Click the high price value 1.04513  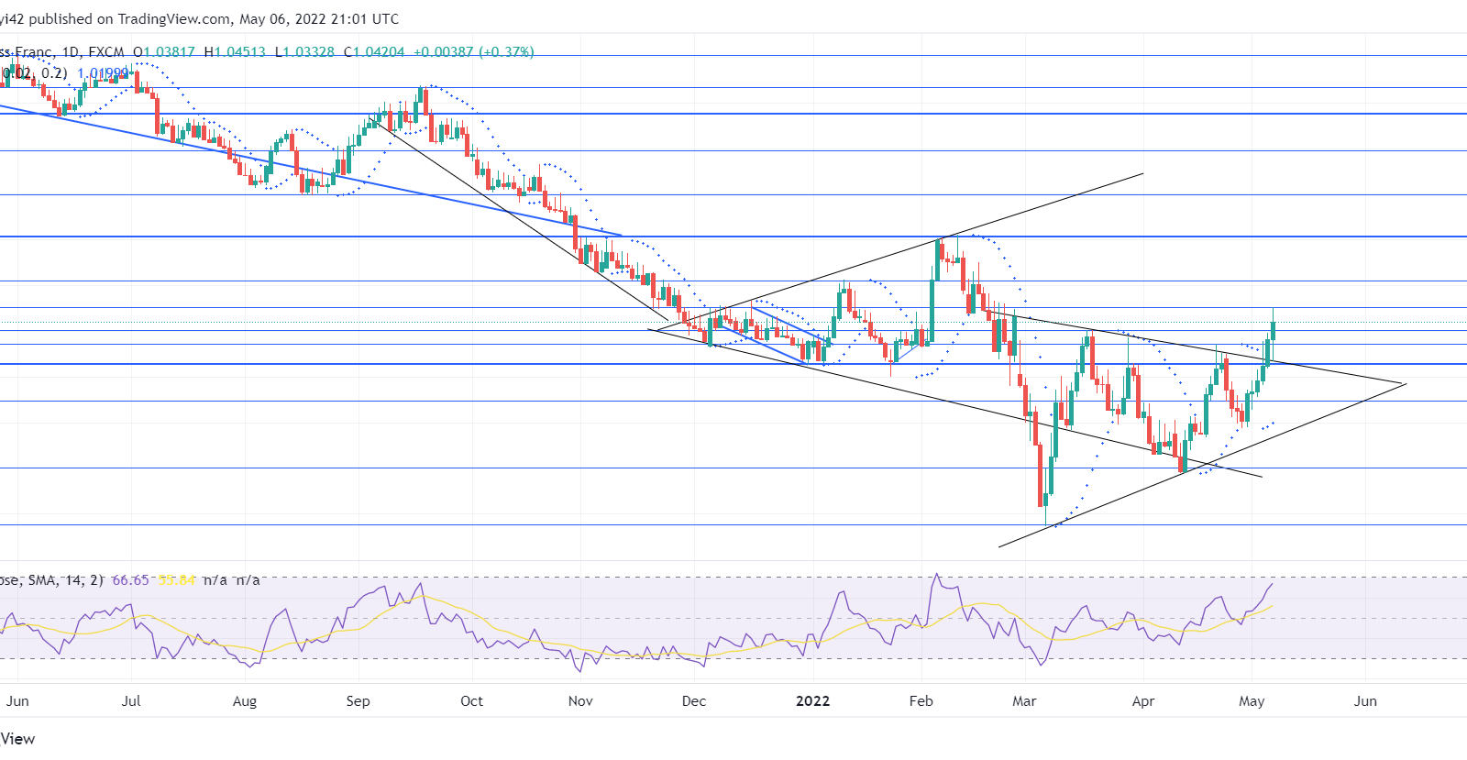239,52
